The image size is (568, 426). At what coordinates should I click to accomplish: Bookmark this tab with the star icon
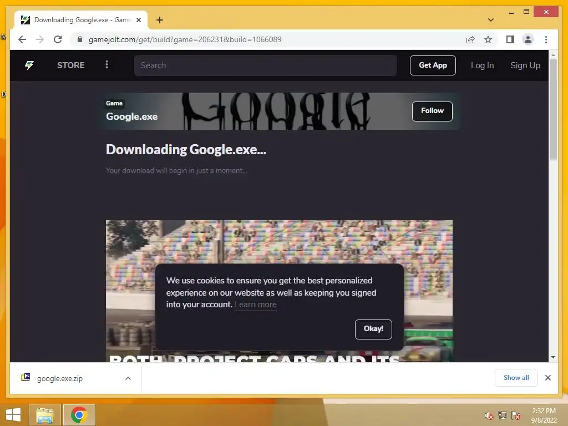point(488,39)
